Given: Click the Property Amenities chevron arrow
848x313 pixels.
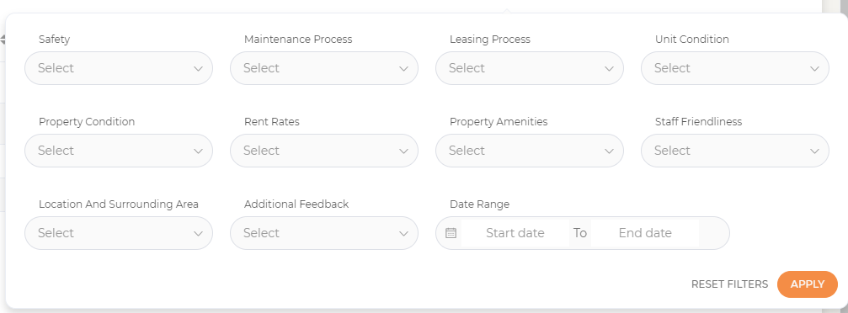Looking at the screenshot, I should point(609,151).
